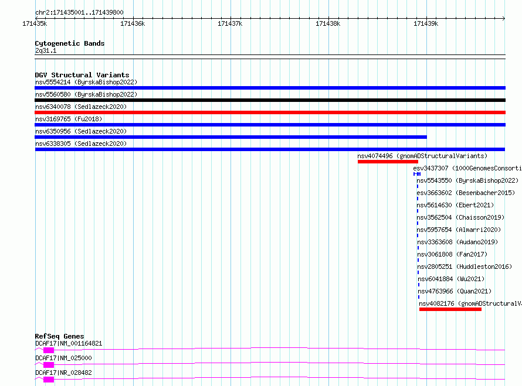Select the blue bar under nsv5554214
Image resolution: width=522 pixels, height=386 pixels.
click(x=270, y=88)
